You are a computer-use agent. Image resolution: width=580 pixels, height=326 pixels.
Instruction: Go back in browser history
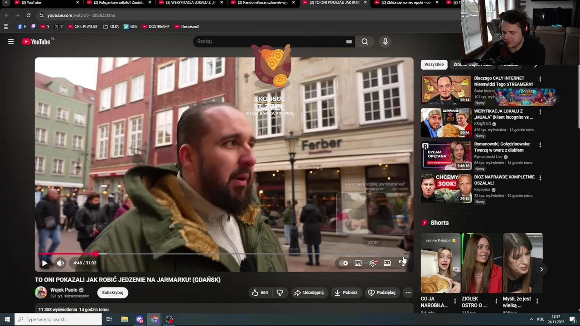click(x=6, y=15)
